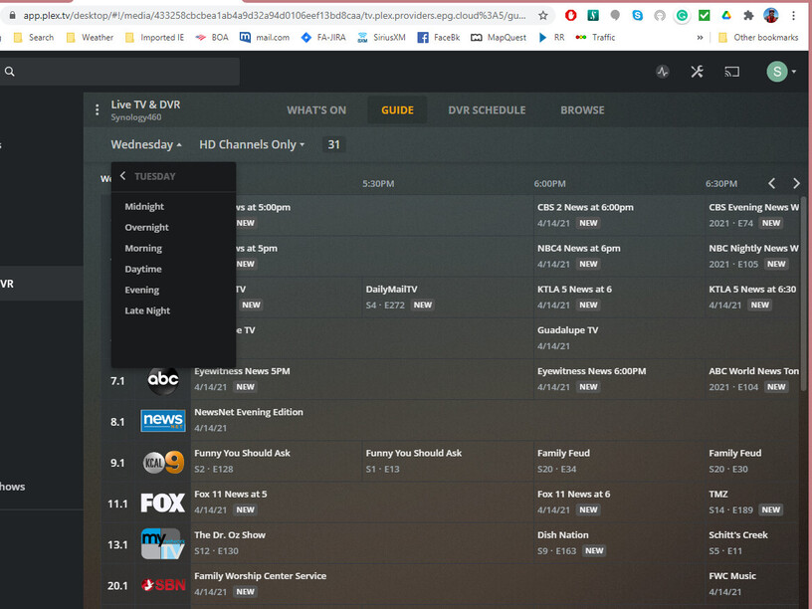Click the 31 channel count badge
Screen dimensions: 812x609
pos(333,144)
